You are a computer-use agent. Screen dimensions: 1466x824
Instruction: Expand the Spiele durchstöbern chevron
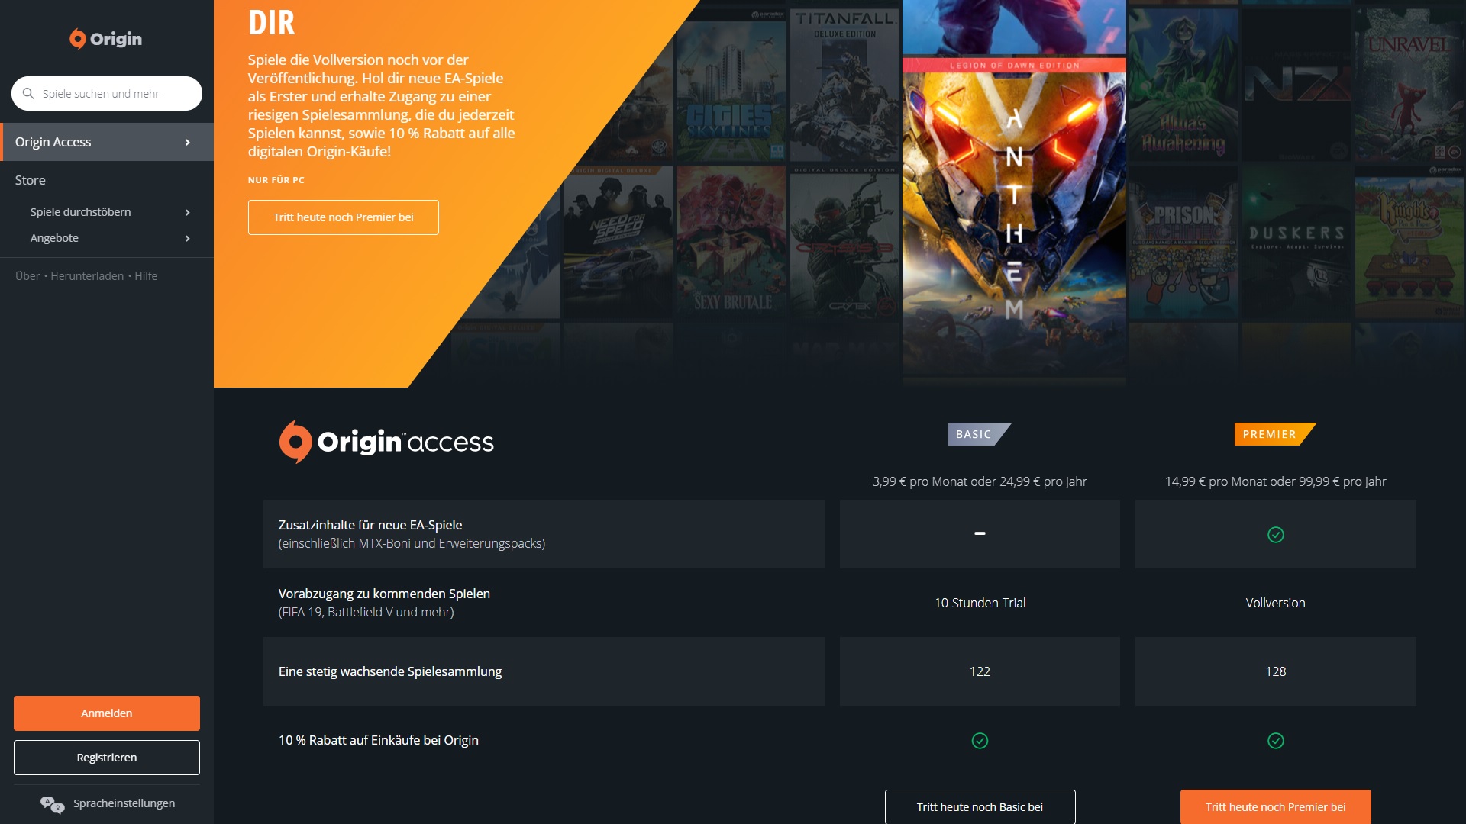pyautogui.click(x=188, y=212)
